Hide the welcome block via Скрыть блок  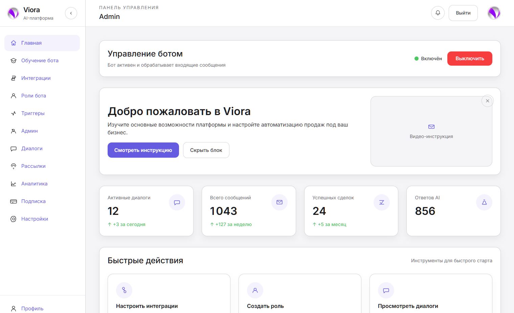click(206, 150)
